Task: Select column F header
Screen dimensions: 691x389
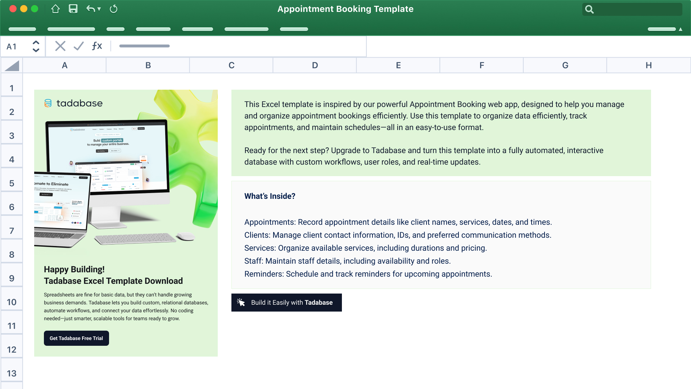Action: (x=482, y=65)
